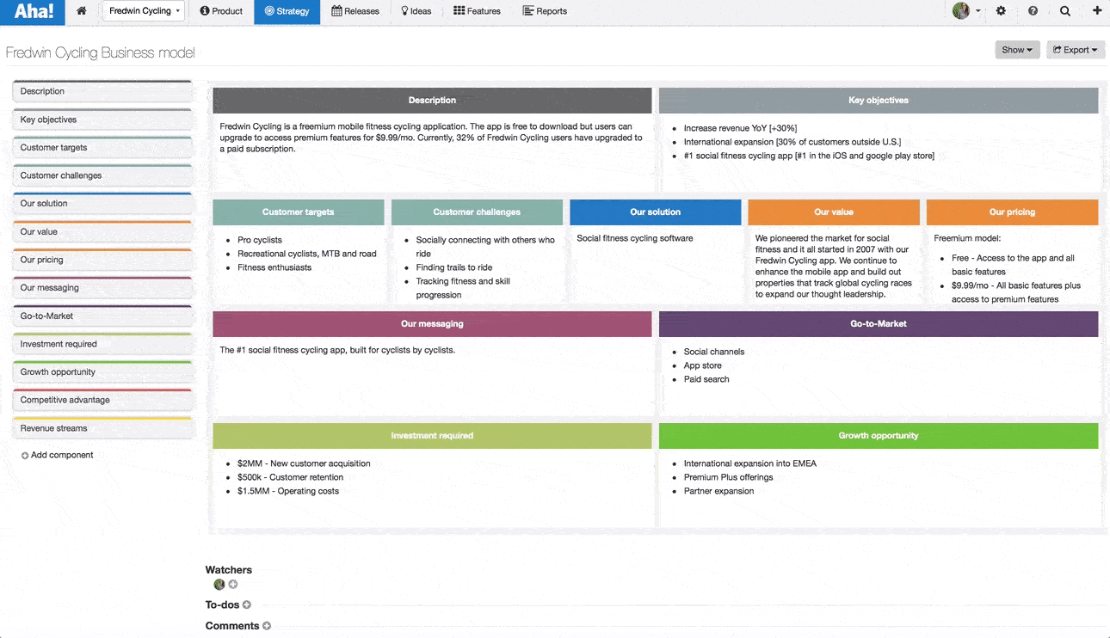Viewport: 1110px width, 638px height.
Task: Click the Aha! logo
Action: pyautogui.click(x=34, y=11)
